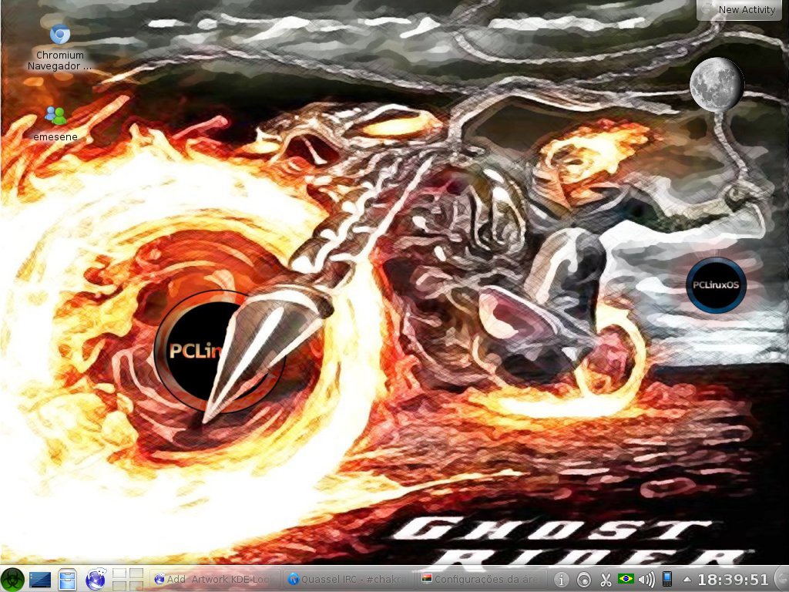The height and width of the screenshot is (592, 789).
Task: Open the Chromium Navegador desktop icon
Action: click(60, 47)
